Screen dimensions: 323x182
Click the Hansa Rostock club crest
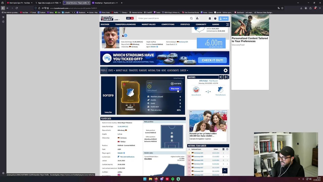tap(196, 90)
